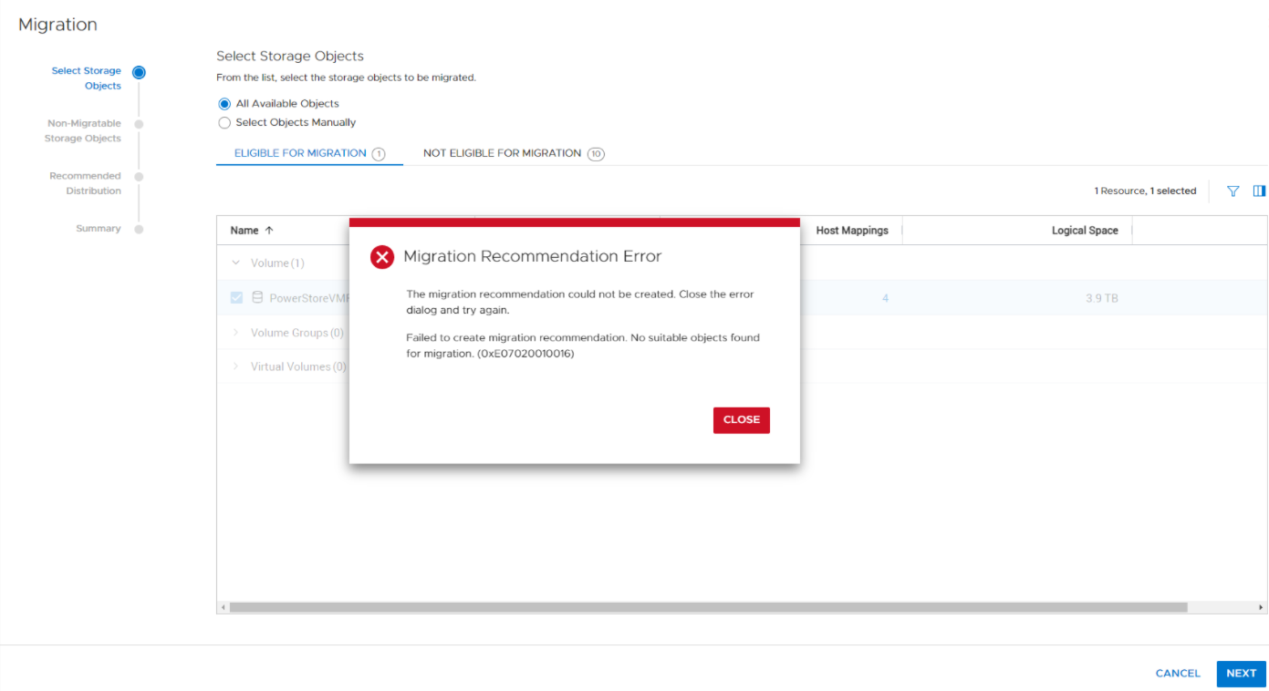The width and height of the screenshot is (1269, 691).
Task: Open the table filter icon
Action: coord(1233,191)
